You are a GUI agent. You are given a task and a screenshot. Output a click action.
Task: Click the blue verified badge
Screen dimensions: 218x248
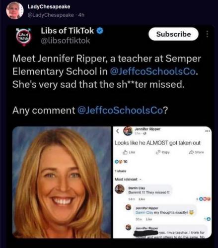point(100,31)
